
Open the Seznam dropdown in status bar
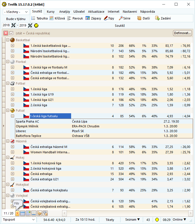(133, 219)
